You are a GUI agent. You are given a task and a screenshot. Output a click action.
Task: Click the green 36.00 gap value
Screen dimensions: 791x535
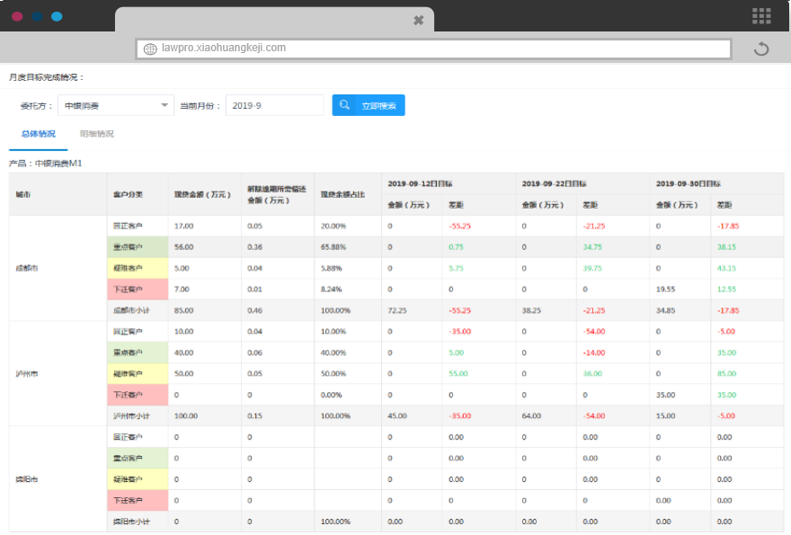click(592, 374)
